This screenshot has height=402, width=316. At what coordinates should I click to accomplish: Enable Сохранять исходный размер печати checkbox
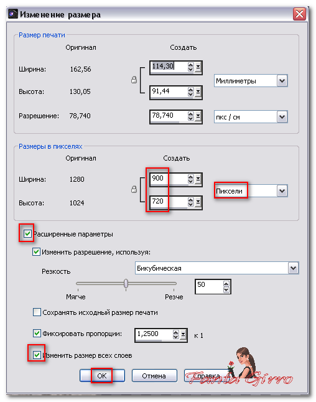(x=37, y=312)
